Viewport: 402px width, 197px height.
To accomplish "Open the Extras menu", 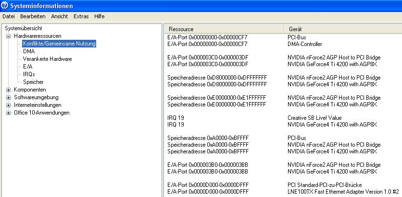I will tap(81, 16).
